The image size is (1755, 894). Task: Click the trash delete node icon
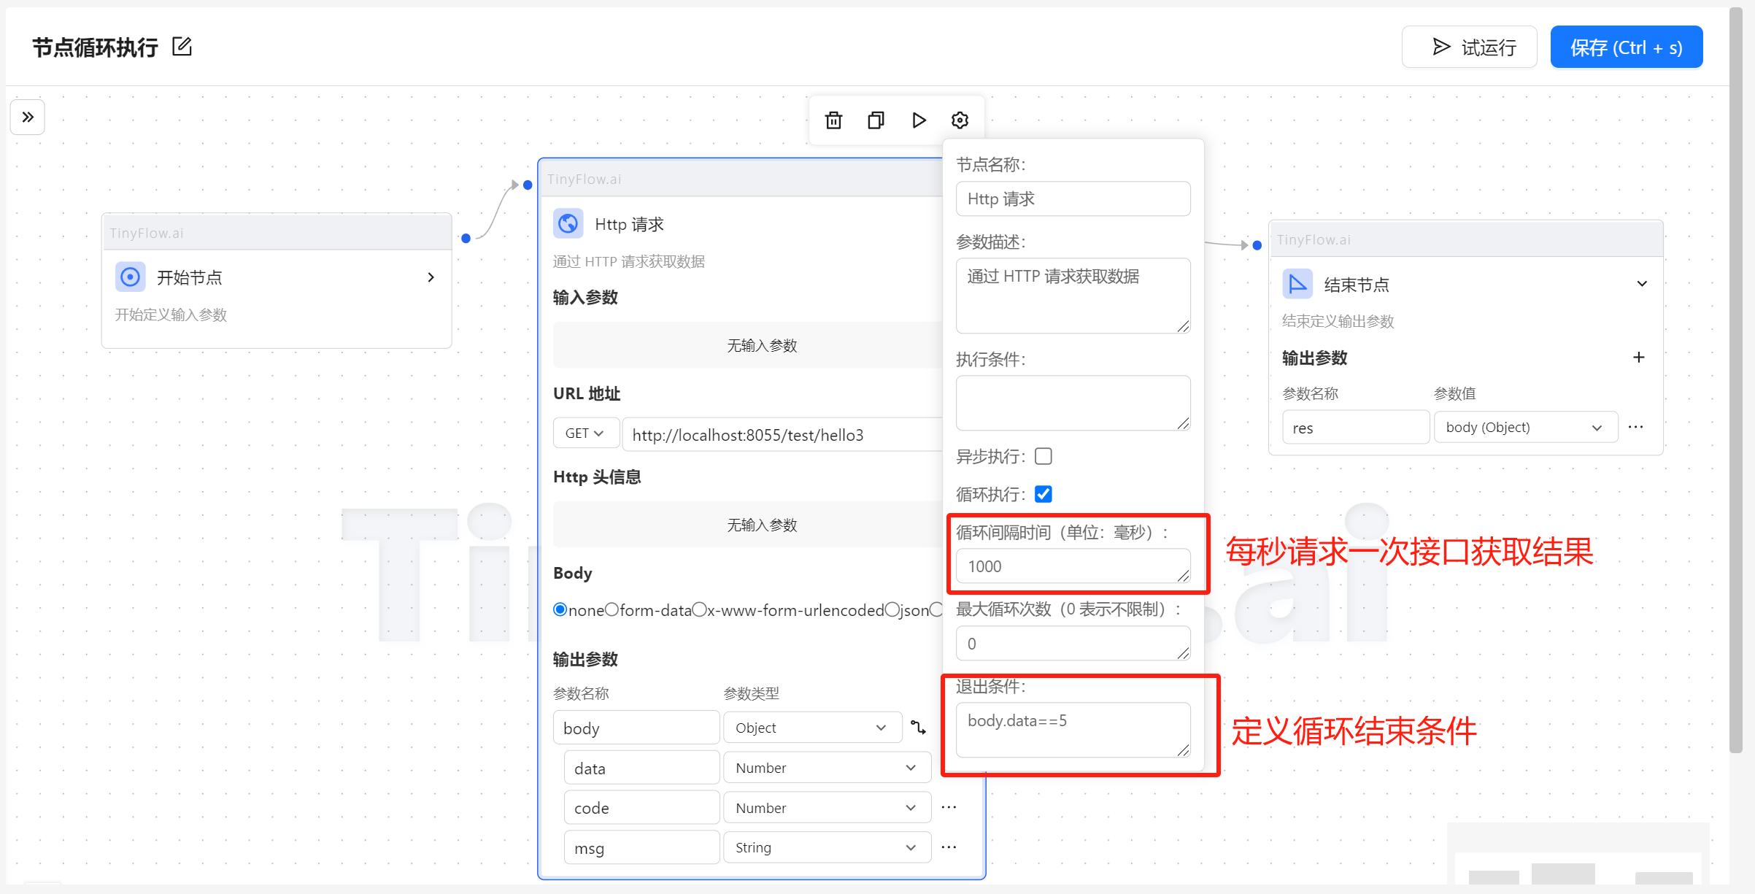pos(833,120)
